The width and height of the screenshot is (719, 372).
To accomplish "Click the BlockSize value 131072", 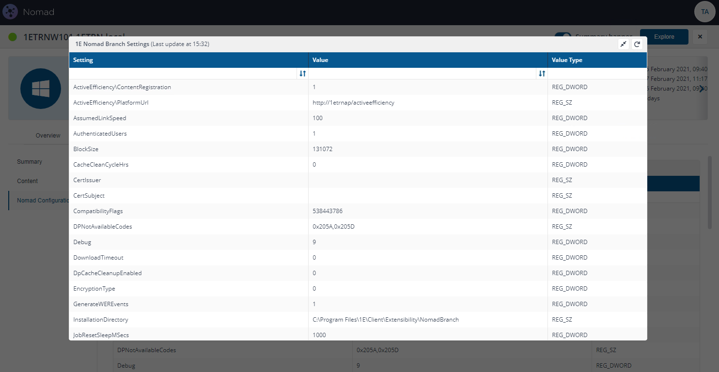I will [x=322, y=149].
